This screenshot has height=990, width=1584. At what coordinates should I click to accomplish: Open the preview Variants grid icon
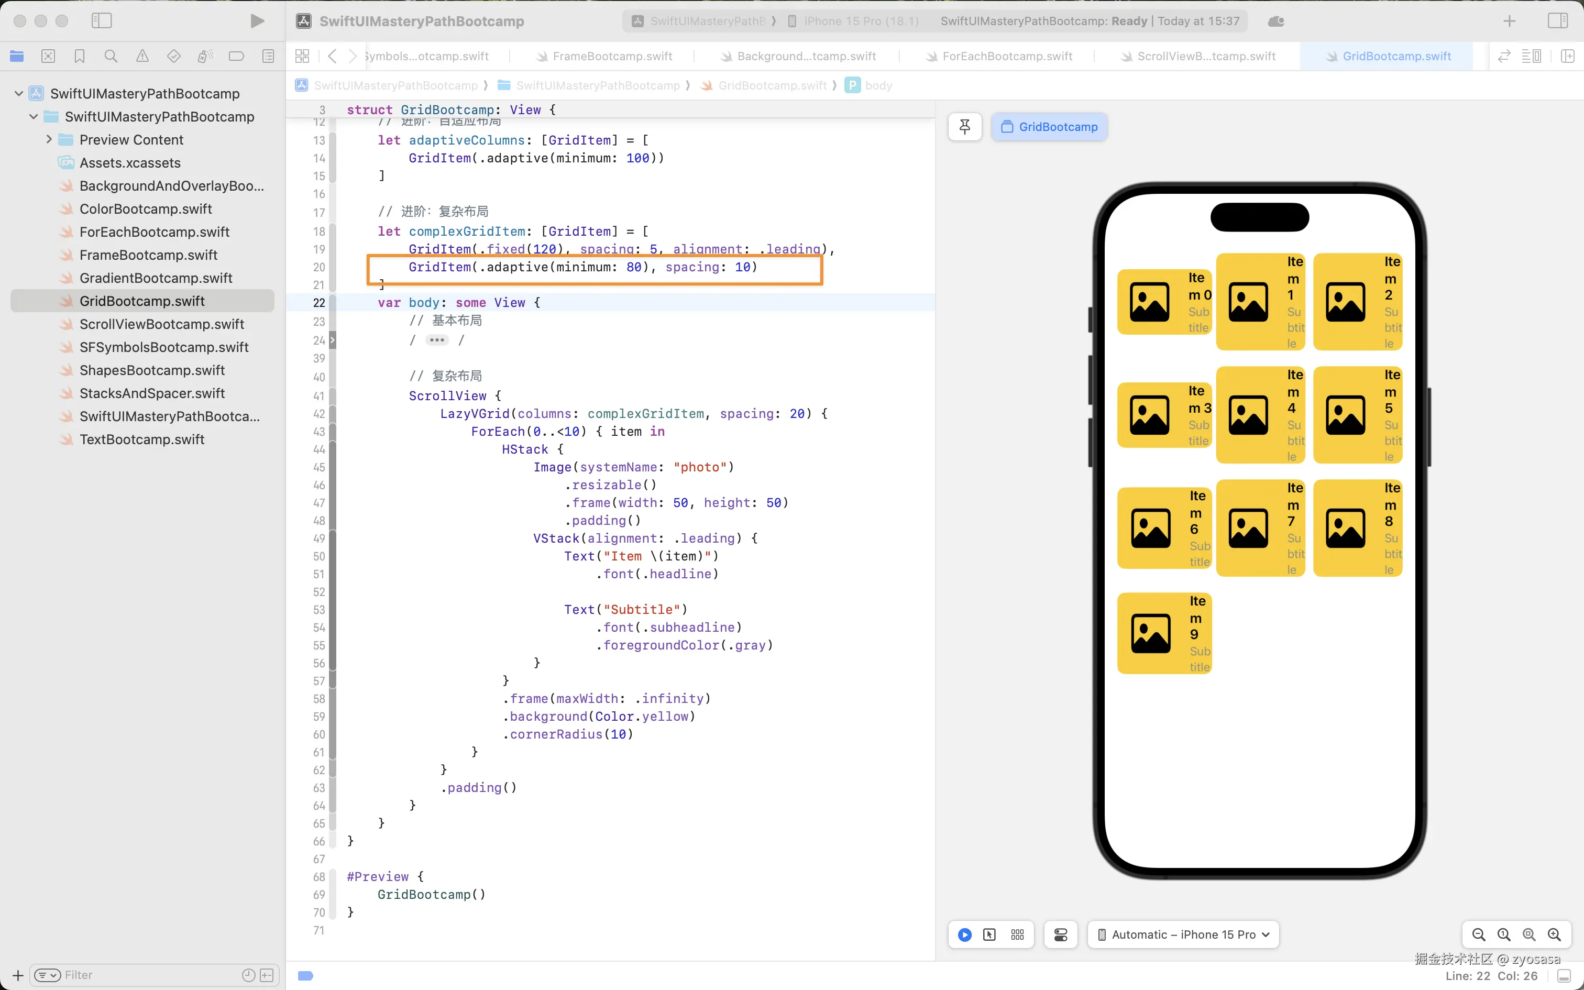pyautogui.click(x=1017, y=934)
